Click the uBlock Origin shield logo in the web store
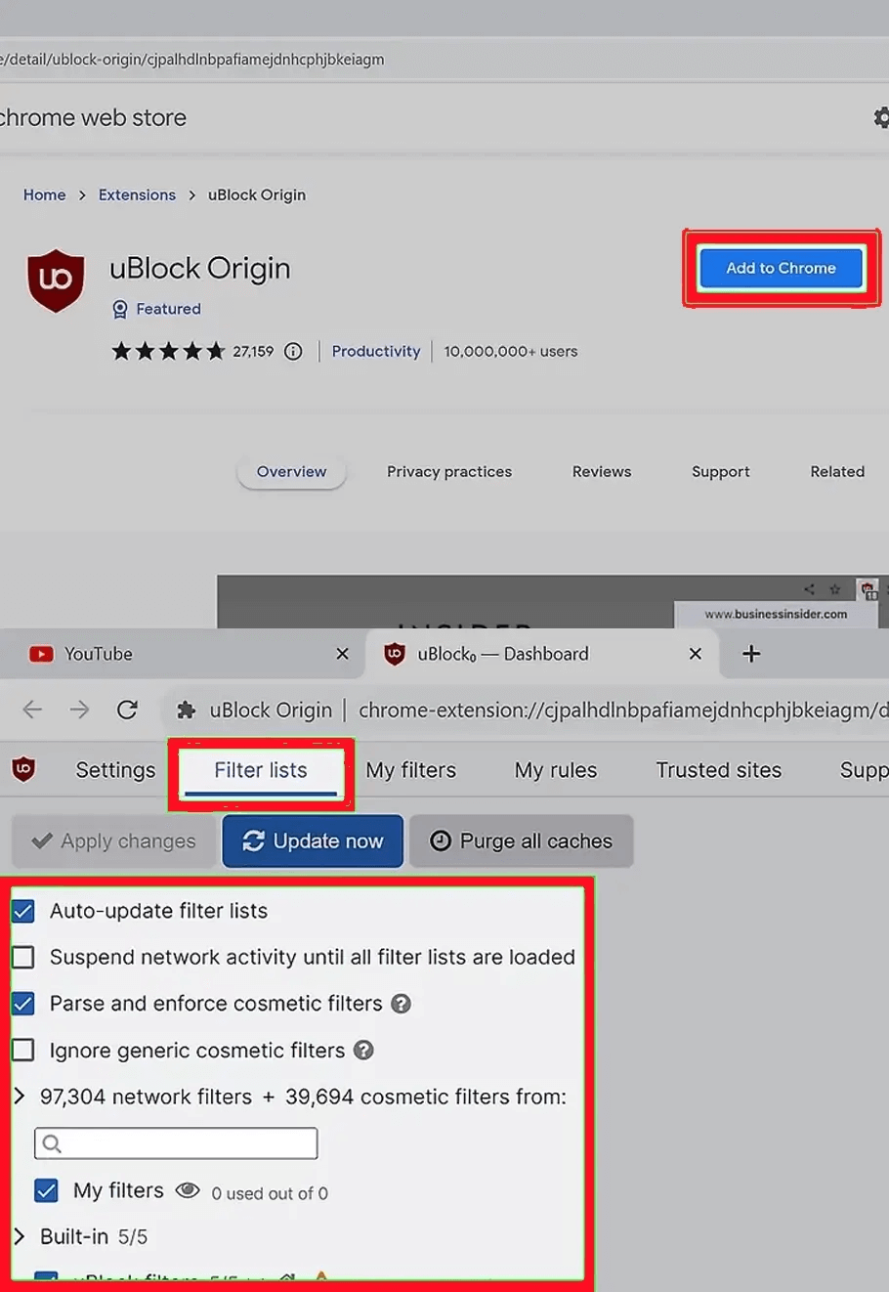This screenshot has width=889, height=1292. (x=56, y=280)
